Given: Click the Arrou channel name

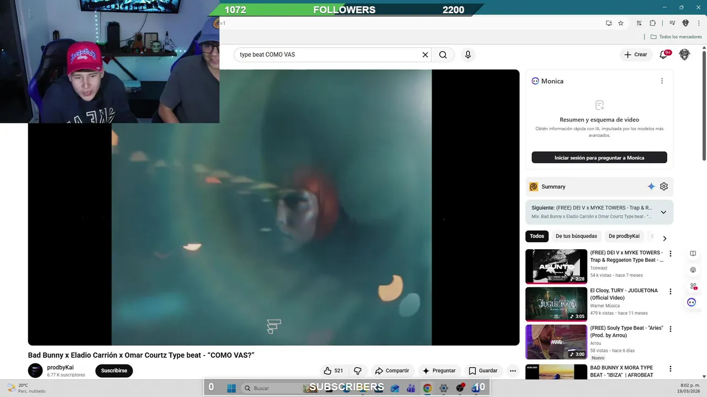Looking at the screenshot, I should (x=596, y=343).
